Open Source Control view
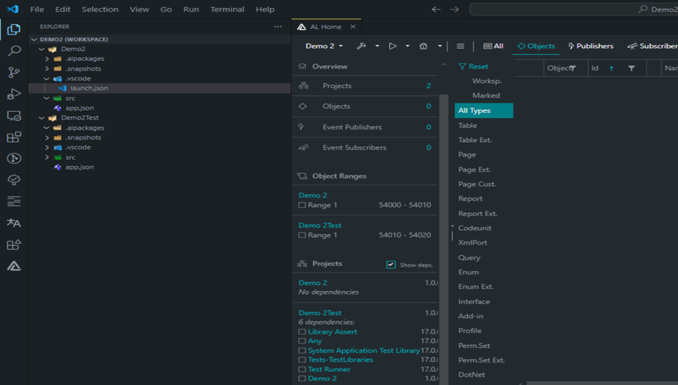 point(14,72)
